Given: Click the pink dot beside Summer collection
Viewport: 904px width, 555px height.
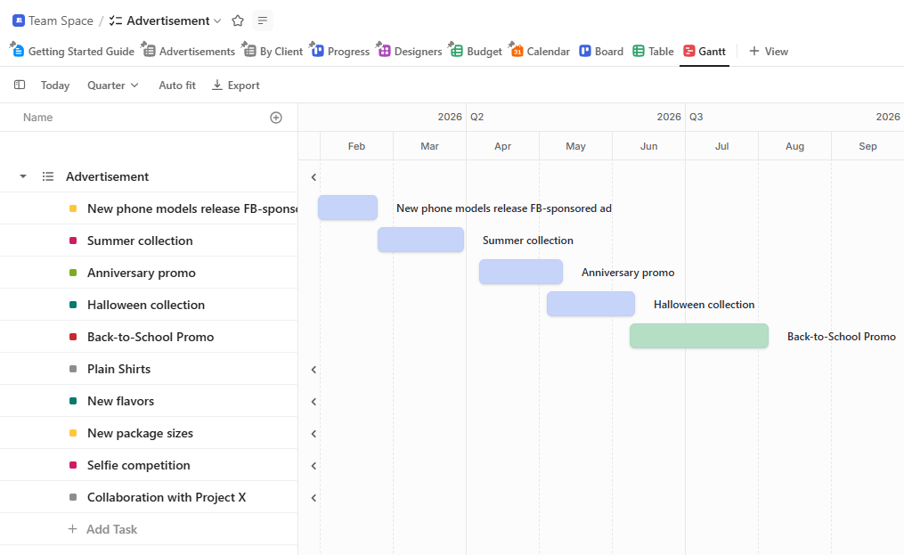Looking at the screenshot, I should click(x=73, y=240).
